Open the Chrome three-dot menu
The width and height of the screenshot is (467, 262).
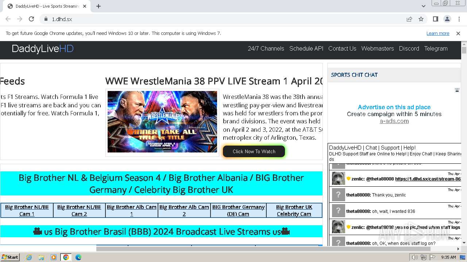tap(459, 19)
